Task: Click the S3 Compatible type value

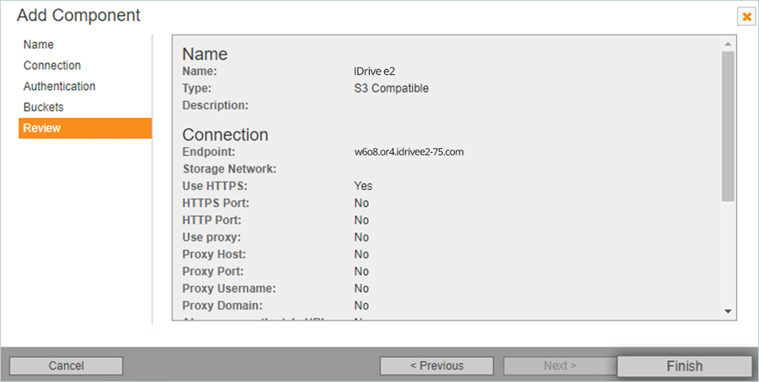Action: tap(391, 88)
